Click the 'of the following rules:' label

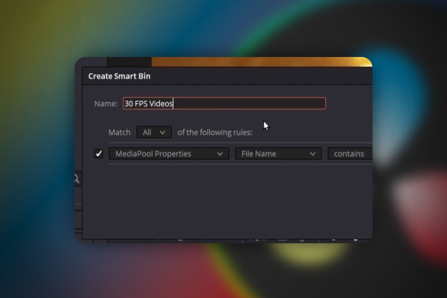click(x=215, y=132)
